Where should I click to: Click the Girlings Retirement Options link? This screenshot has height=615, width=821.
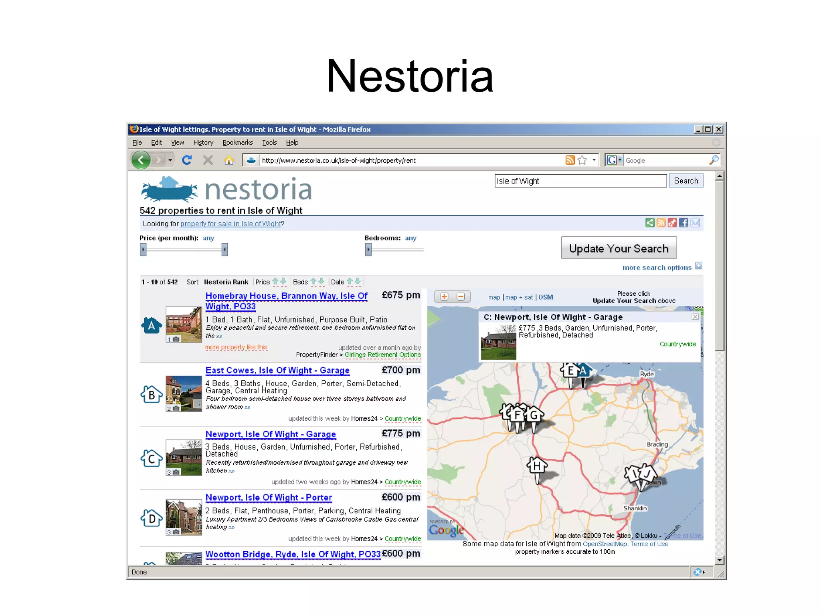tap(382, 355)
